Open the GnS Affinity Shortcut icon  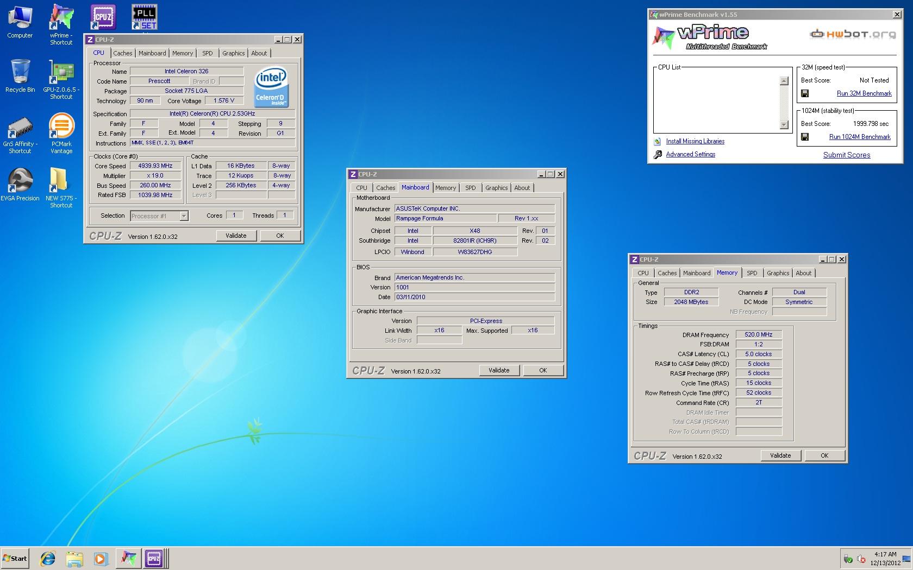click(x=20, y=134)
